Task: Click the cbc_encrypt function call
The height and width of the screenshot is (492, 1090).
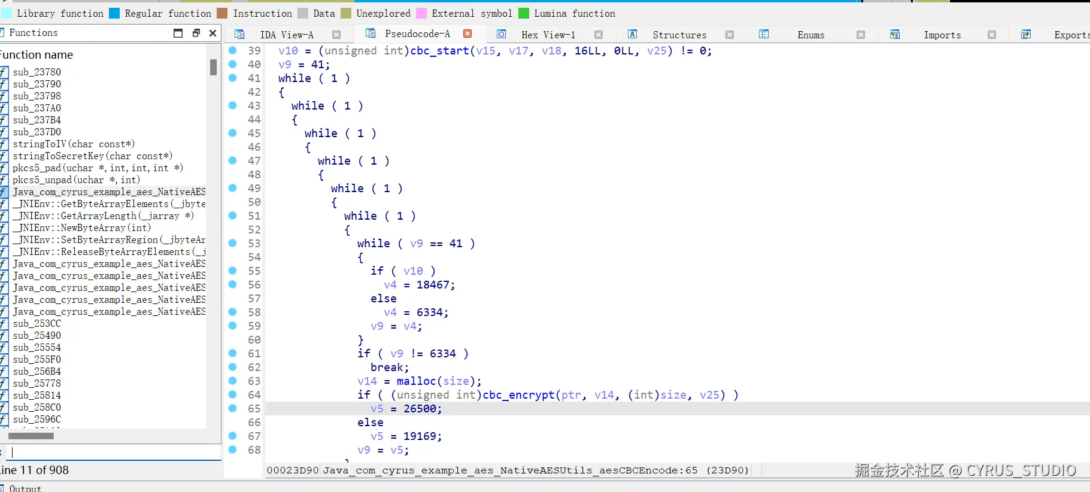Action: coord(519,395)
